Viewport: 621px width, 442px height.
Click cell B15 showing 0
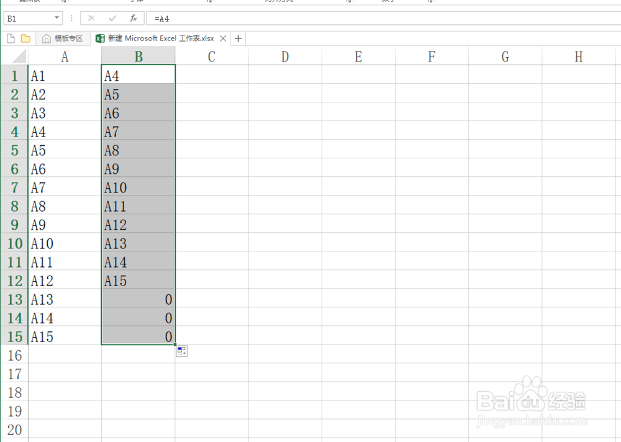[x=138, y=335]
